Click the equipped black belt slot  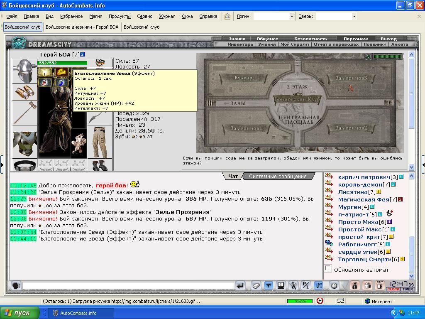coord(24,165)
